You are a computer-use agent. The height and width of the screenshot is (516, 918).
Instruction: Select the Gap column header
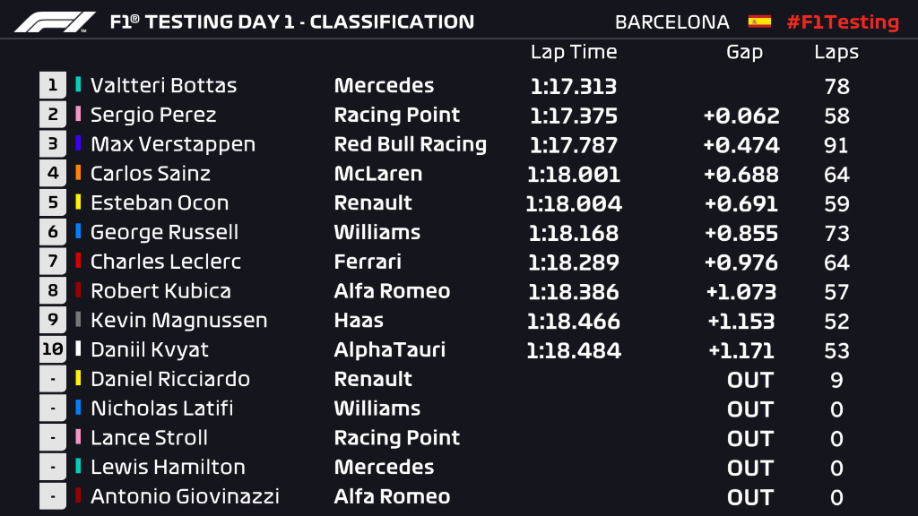(744, 52)
